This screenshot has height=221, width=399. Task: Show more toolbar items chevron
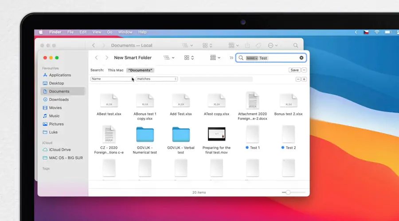231,58
